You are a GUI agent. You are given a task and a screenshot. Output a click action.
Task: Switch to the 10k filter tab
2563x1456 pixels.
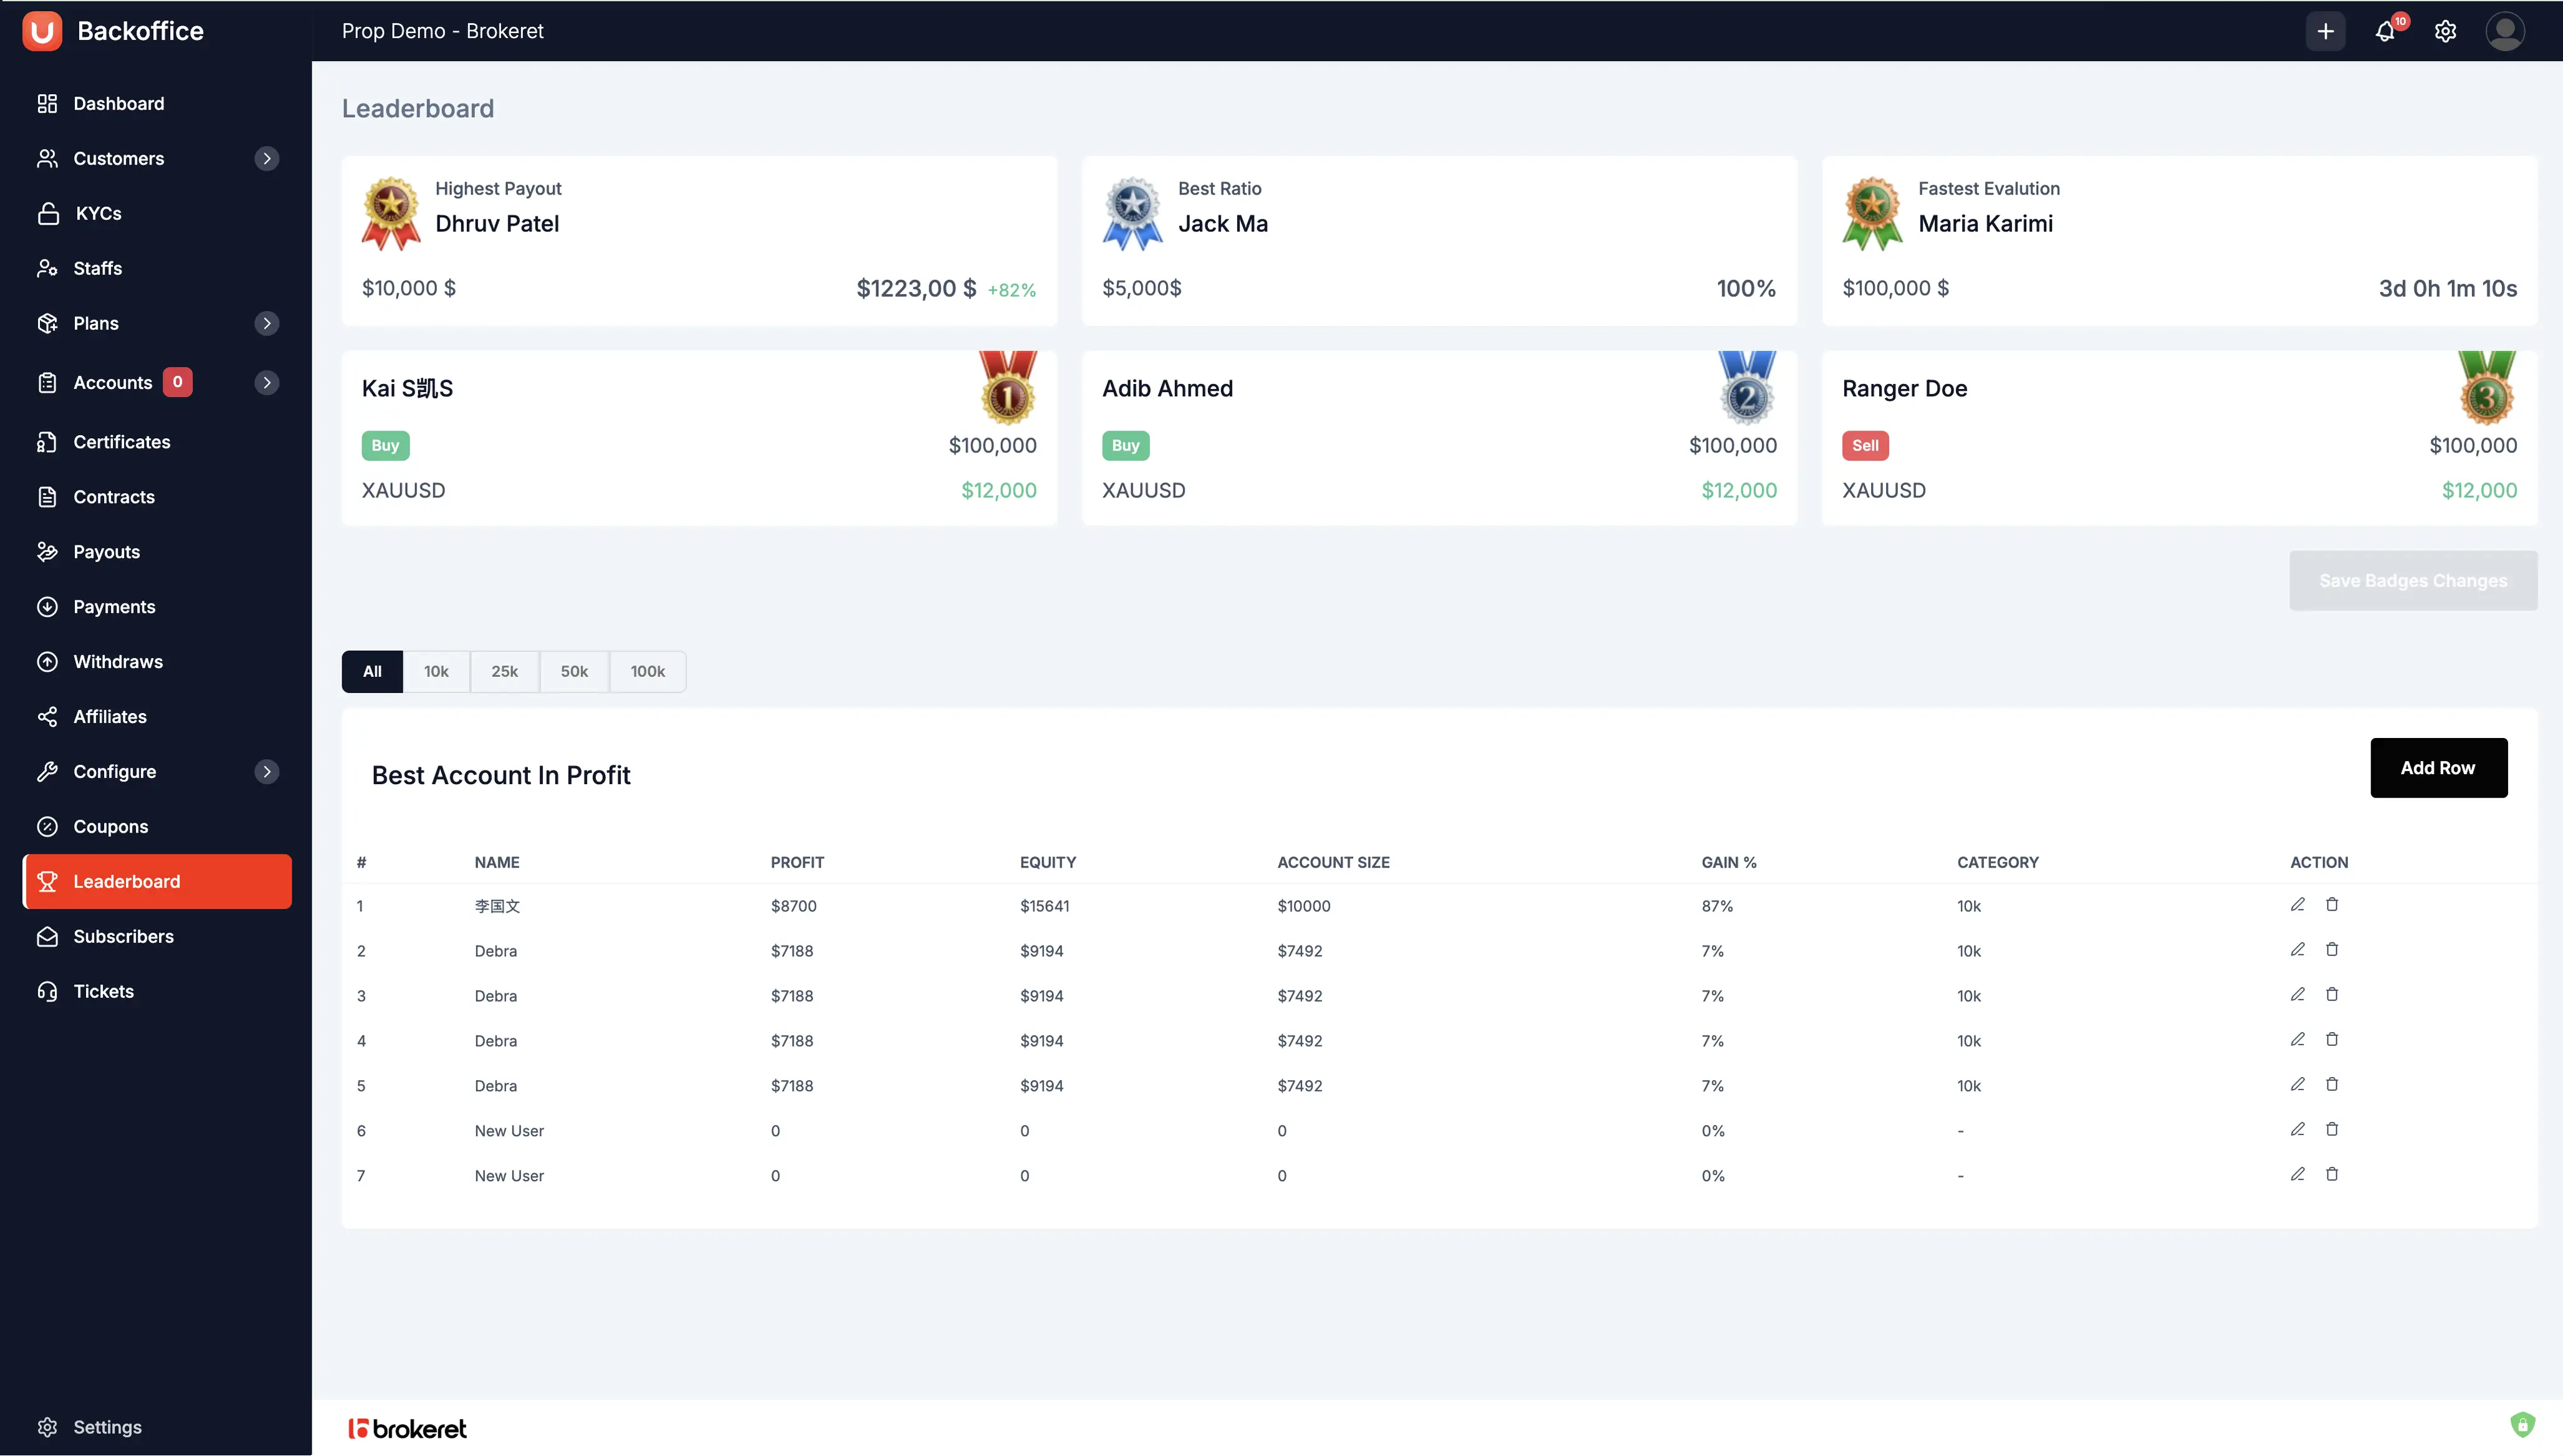tap(437, 671)
